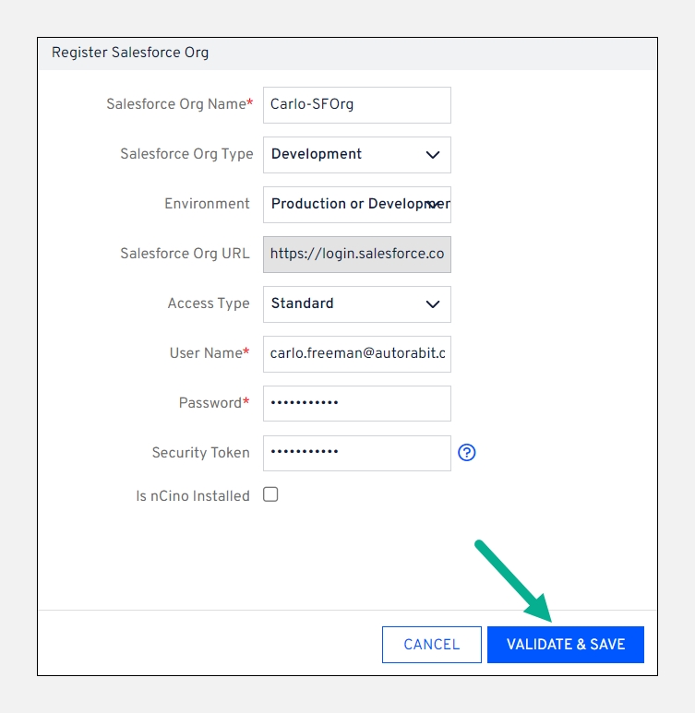
Task: Click into the Password field
Action: coord(356,404)
